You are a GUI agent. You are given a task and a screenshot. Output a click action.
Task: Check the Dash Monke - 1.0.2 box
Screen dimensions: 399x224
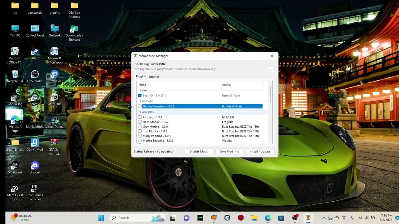(140, 122)
